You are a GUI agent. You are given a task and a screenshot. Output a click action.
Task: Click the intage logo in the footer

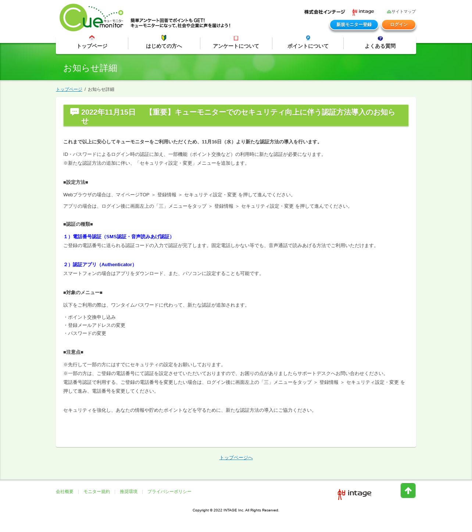click(354, 494)
